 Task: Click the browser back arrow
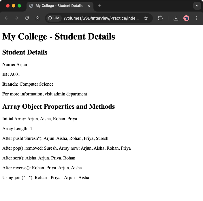(6, 18)
